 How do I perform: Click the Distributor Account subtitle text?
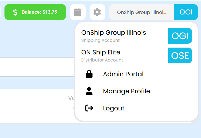pos(102,60)
